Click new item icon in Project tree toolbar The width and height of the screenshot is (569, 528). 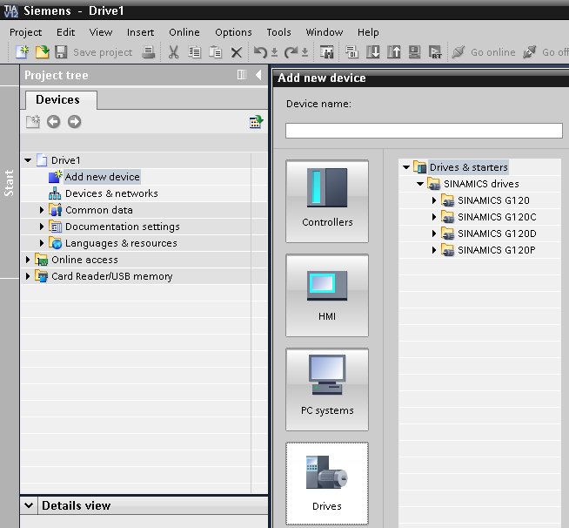tap(33, 121)
